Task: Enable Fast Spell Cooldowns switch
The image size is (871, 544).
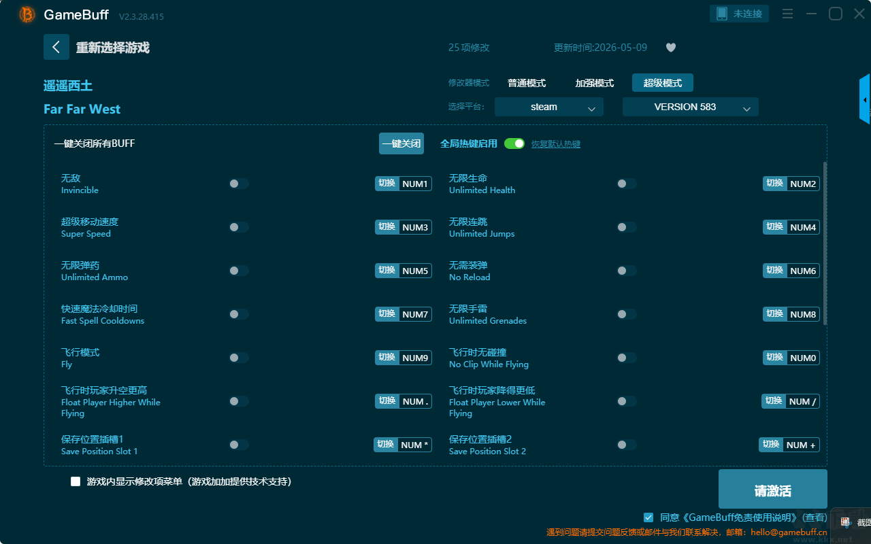Action: pyautogui.click(x=239, y=314)
